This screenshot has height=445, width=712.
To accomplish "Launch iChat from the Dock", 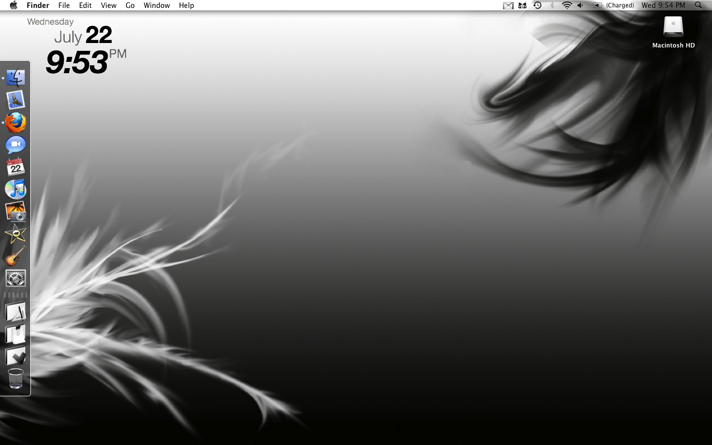I will 16,145.
